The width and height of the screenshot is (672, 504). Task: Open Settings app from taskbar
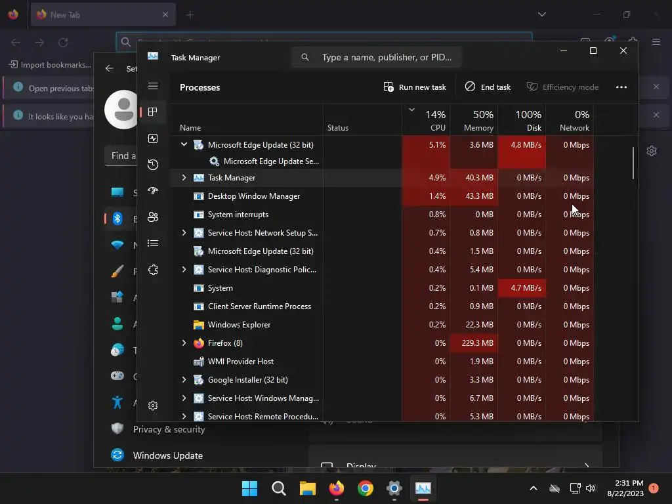point(394,488)
